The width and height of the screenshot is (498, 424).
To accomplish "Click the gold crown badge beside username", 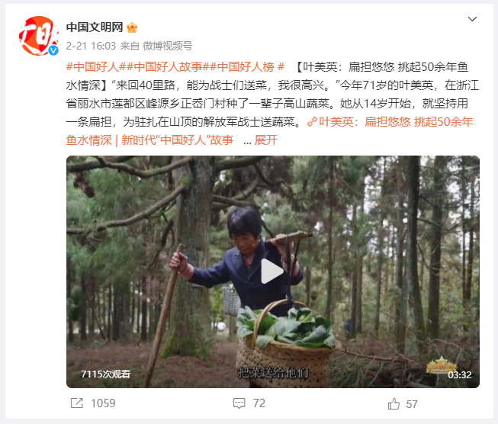I will click(x=132, y=27).
